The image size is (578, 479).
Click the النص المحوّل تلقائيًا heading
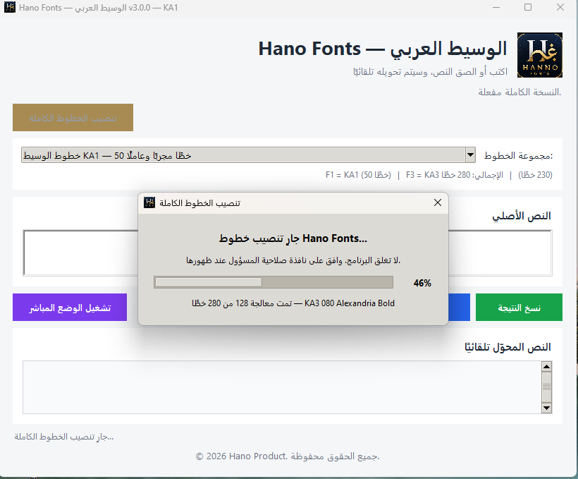(508, 347)
